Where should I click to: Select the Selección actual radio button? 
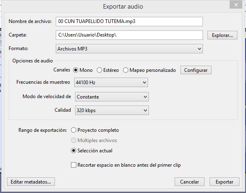74,151
